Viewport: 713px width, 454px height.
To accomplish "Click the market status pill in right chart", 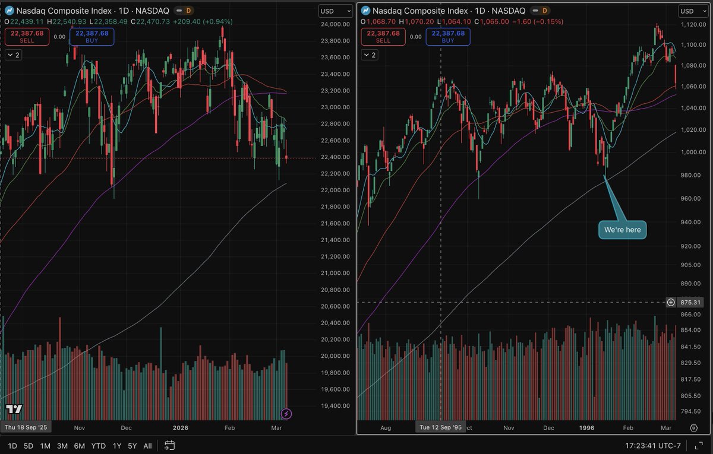I will pos(535,11).
